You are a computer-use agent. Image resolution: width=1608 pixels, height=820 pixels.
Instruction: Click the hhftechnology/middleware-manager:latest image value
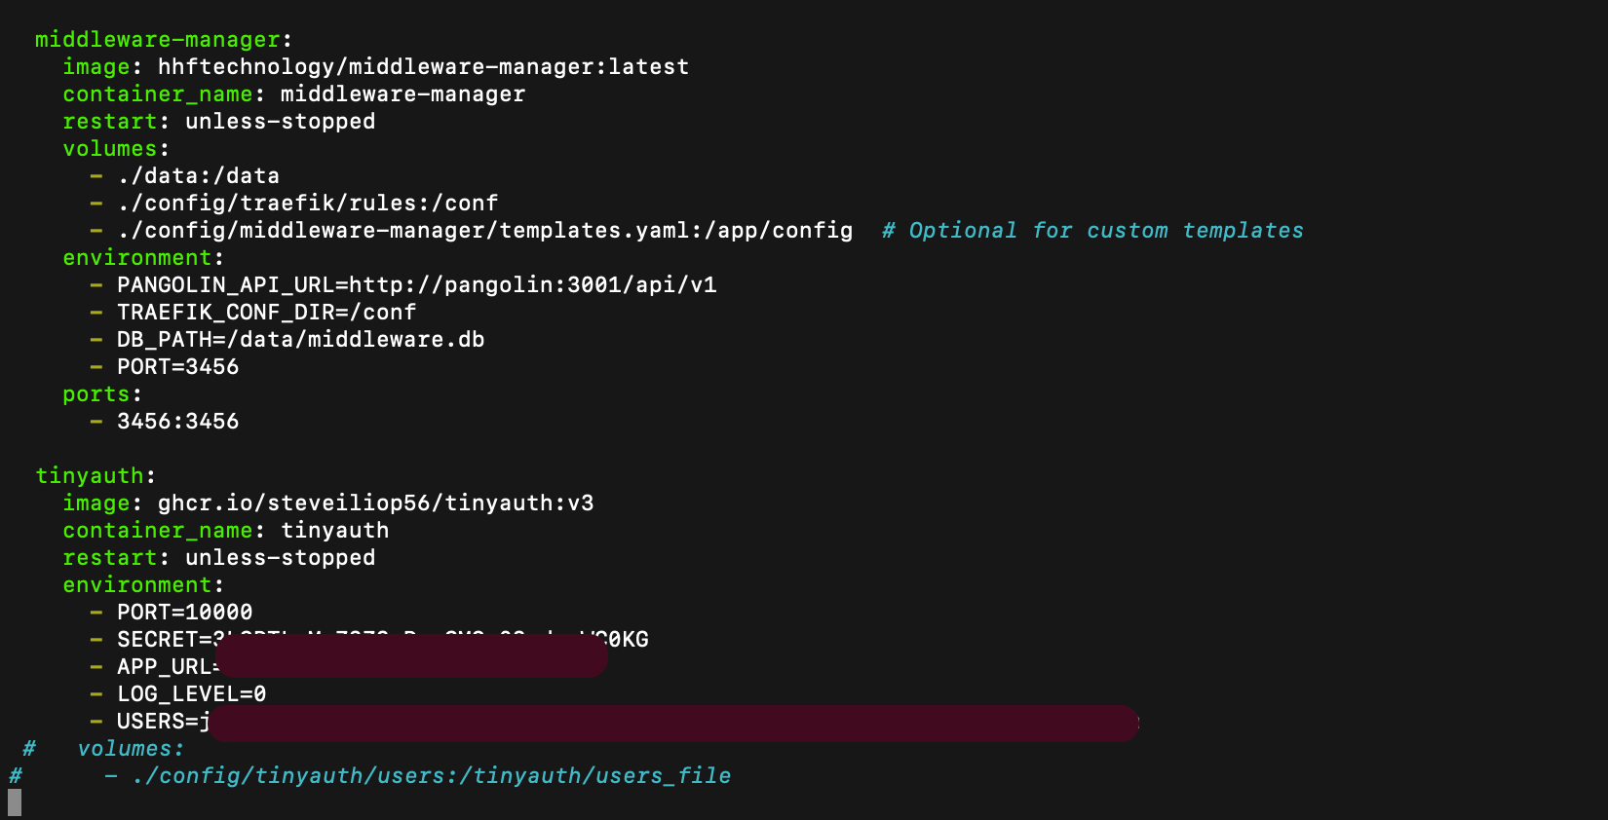coord(423,67)
